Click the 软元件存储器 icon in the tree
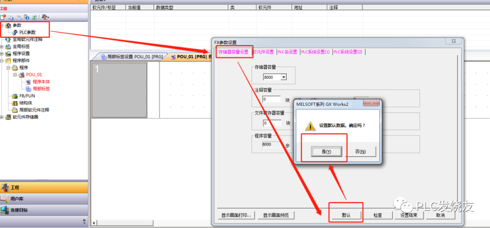This screenshot has height=228, width=490. [x=9, y=117]
